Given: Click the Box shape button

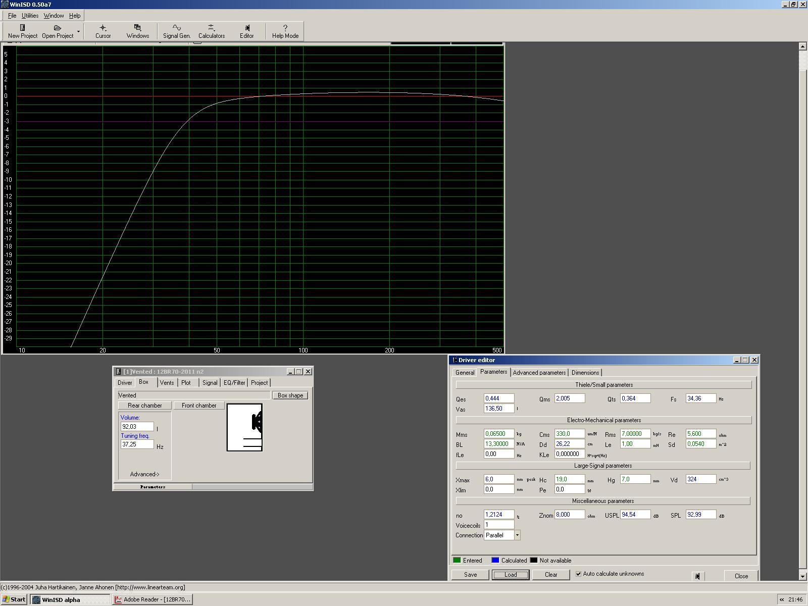Looking at the screenshot, I should (290, 395).
